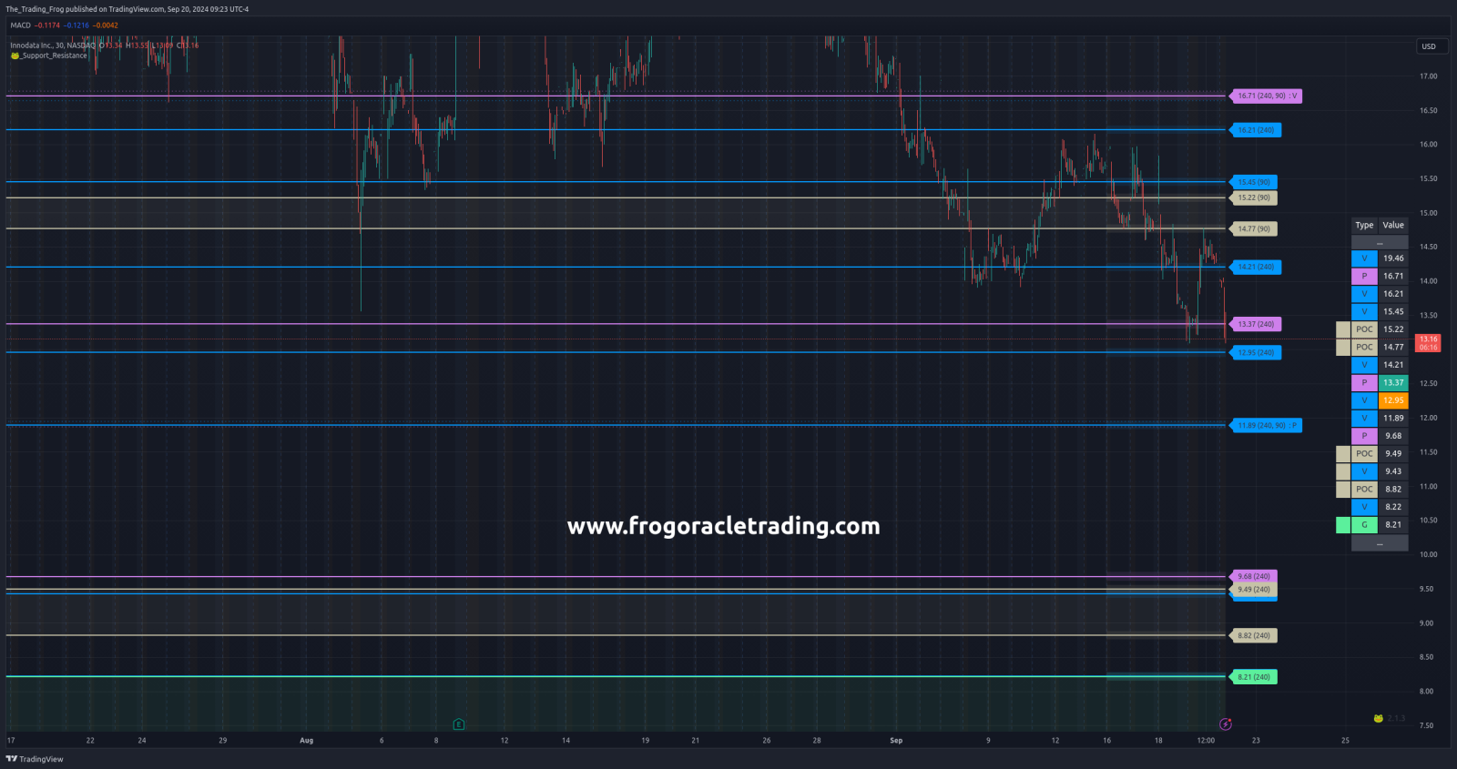The image size is (1457, 769).
Task: Select the 19.46 value cell in the table
Action: (1393, 258)
